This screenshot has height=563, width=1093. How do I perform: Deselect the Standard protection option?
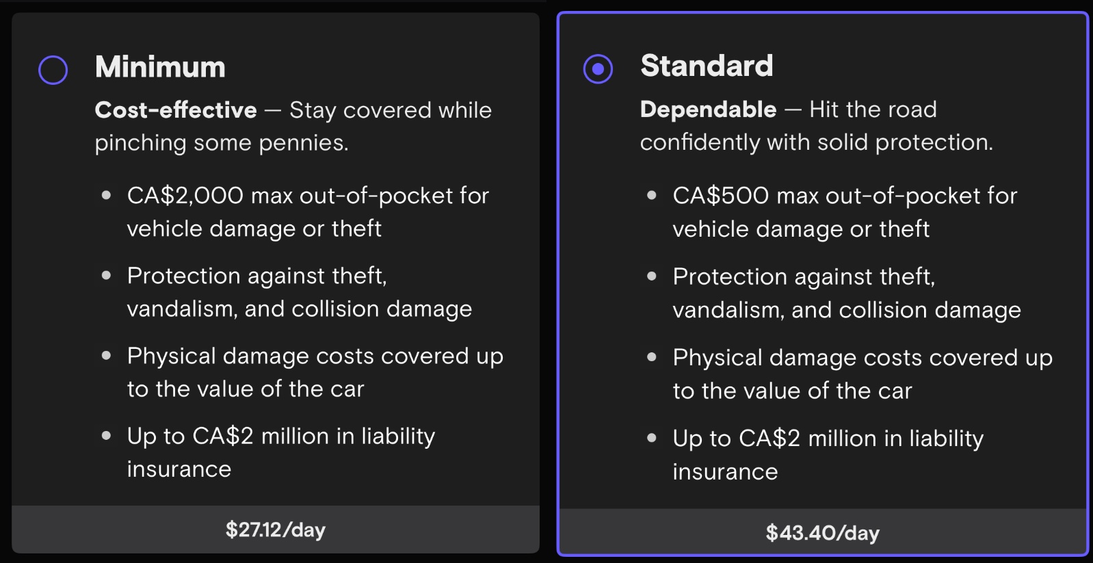point(598,68)
